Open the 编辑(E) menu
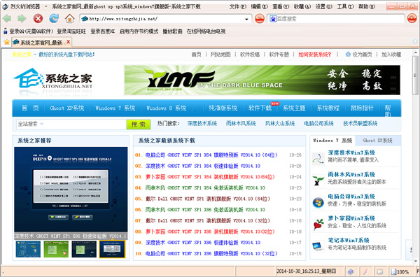This screenshot has width=420, height=277. pyautogui.click(x=259, y=7)
